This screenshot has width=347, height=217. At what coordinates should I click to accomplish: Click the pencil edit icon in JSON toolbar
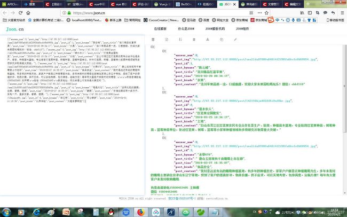[235, 40]
